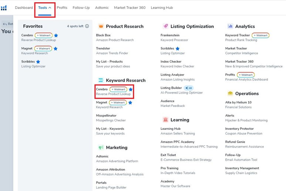Click Walmart badge beside Profits in Analytics
Viewport: 286px width, 191px height.
[x=246, y=75]
